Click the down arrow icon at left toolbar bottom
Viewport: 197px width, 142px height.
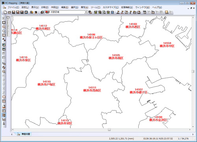(4, 123)
